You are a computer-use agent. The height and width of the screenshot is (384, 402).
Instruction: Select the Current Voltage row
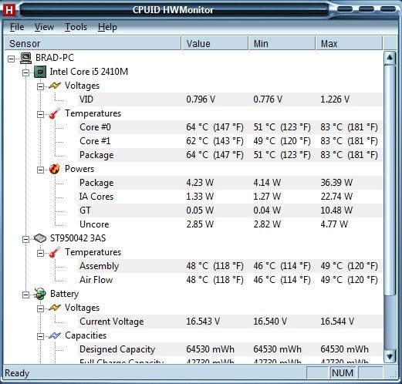pyautogui.click(x=230, y=322)
